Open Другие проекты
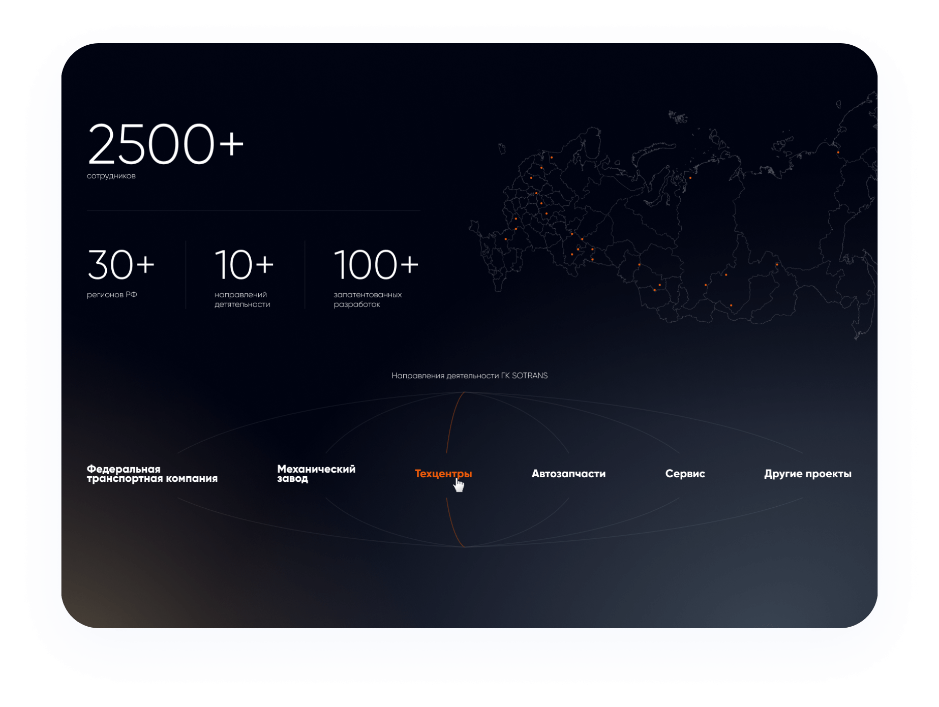 pyautogui.click(x=807, y=474)
